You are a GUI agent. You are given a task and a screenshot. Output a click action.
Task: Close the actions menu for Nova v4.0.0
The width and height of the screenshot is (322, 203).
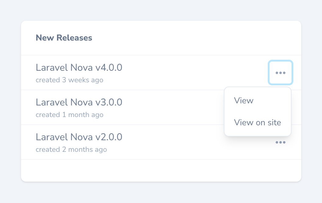281,73
